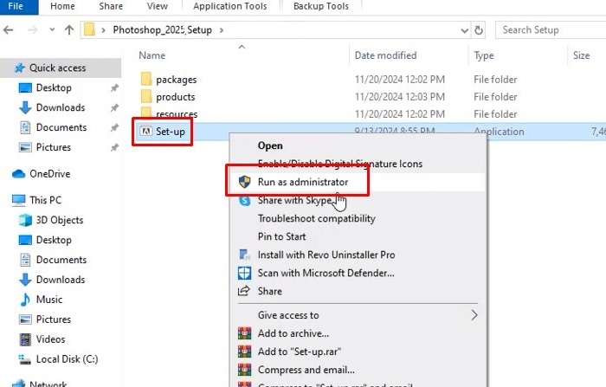Click the Share arrow icon in context menu
The image size is (606, 387).
tap(244, 291)
